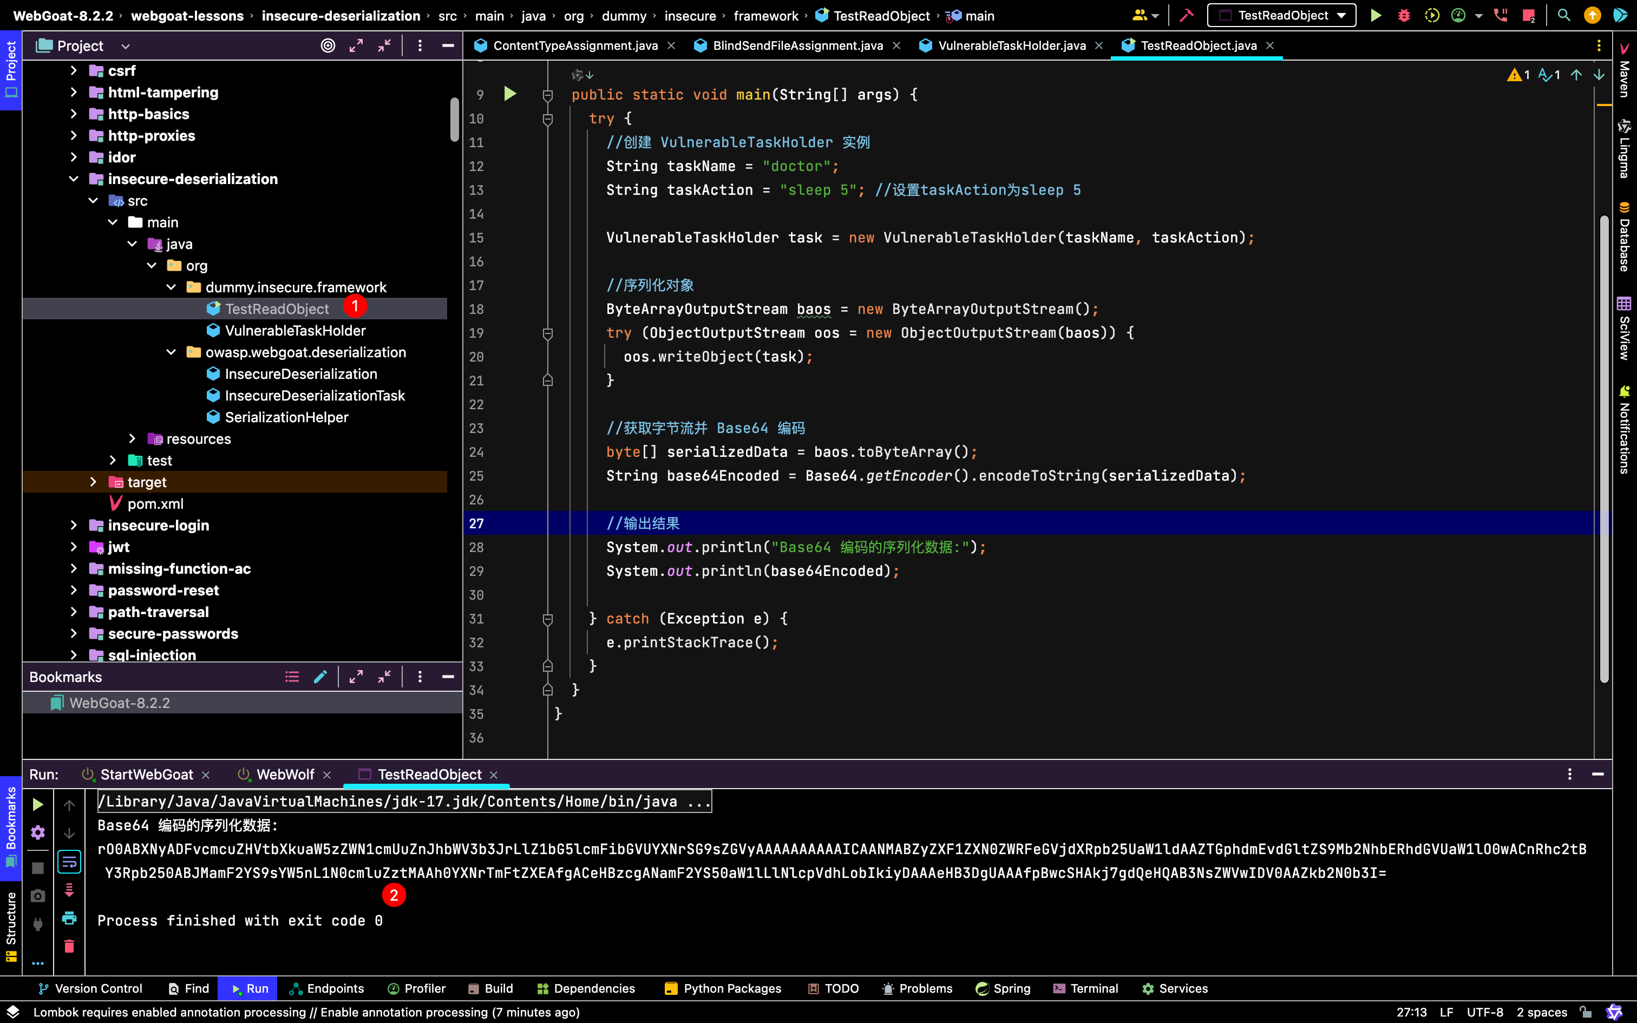This screenshot has height=1023, width=1637.
Task: Start debugging with the red bug icon
Action: (1404, 16)
